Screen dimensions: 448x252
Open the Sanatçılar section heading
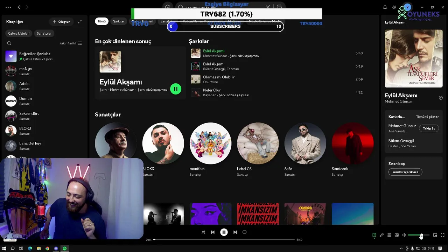pyautogui.click(x=108, y=114)
